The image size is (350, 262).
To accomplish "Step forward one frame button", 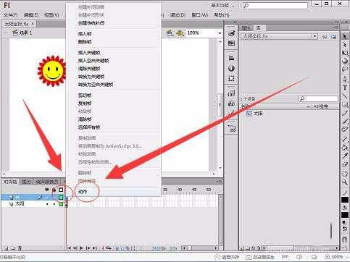I will pyautogui.click(x=88, y=248).
